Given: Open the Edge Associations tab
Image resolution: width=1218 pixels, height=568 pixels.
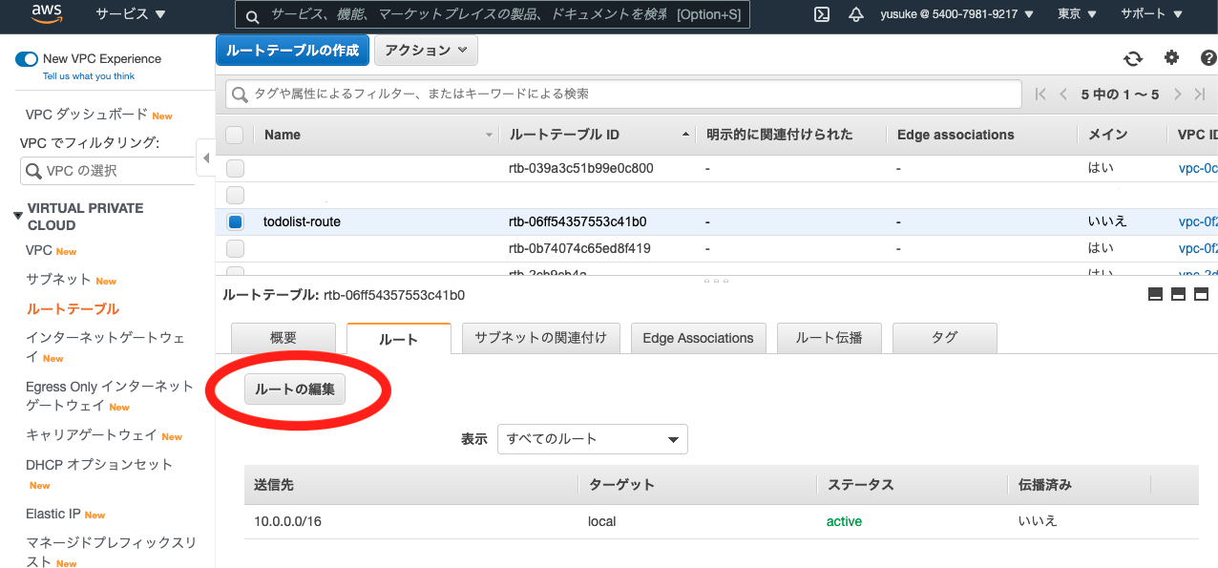Looking at the screenshot, I should point(698,338).
